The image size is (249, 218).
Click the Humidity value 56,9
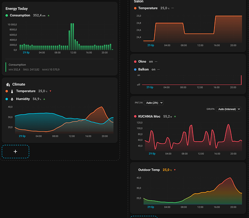pyautogui.click(x=36, y=99)
